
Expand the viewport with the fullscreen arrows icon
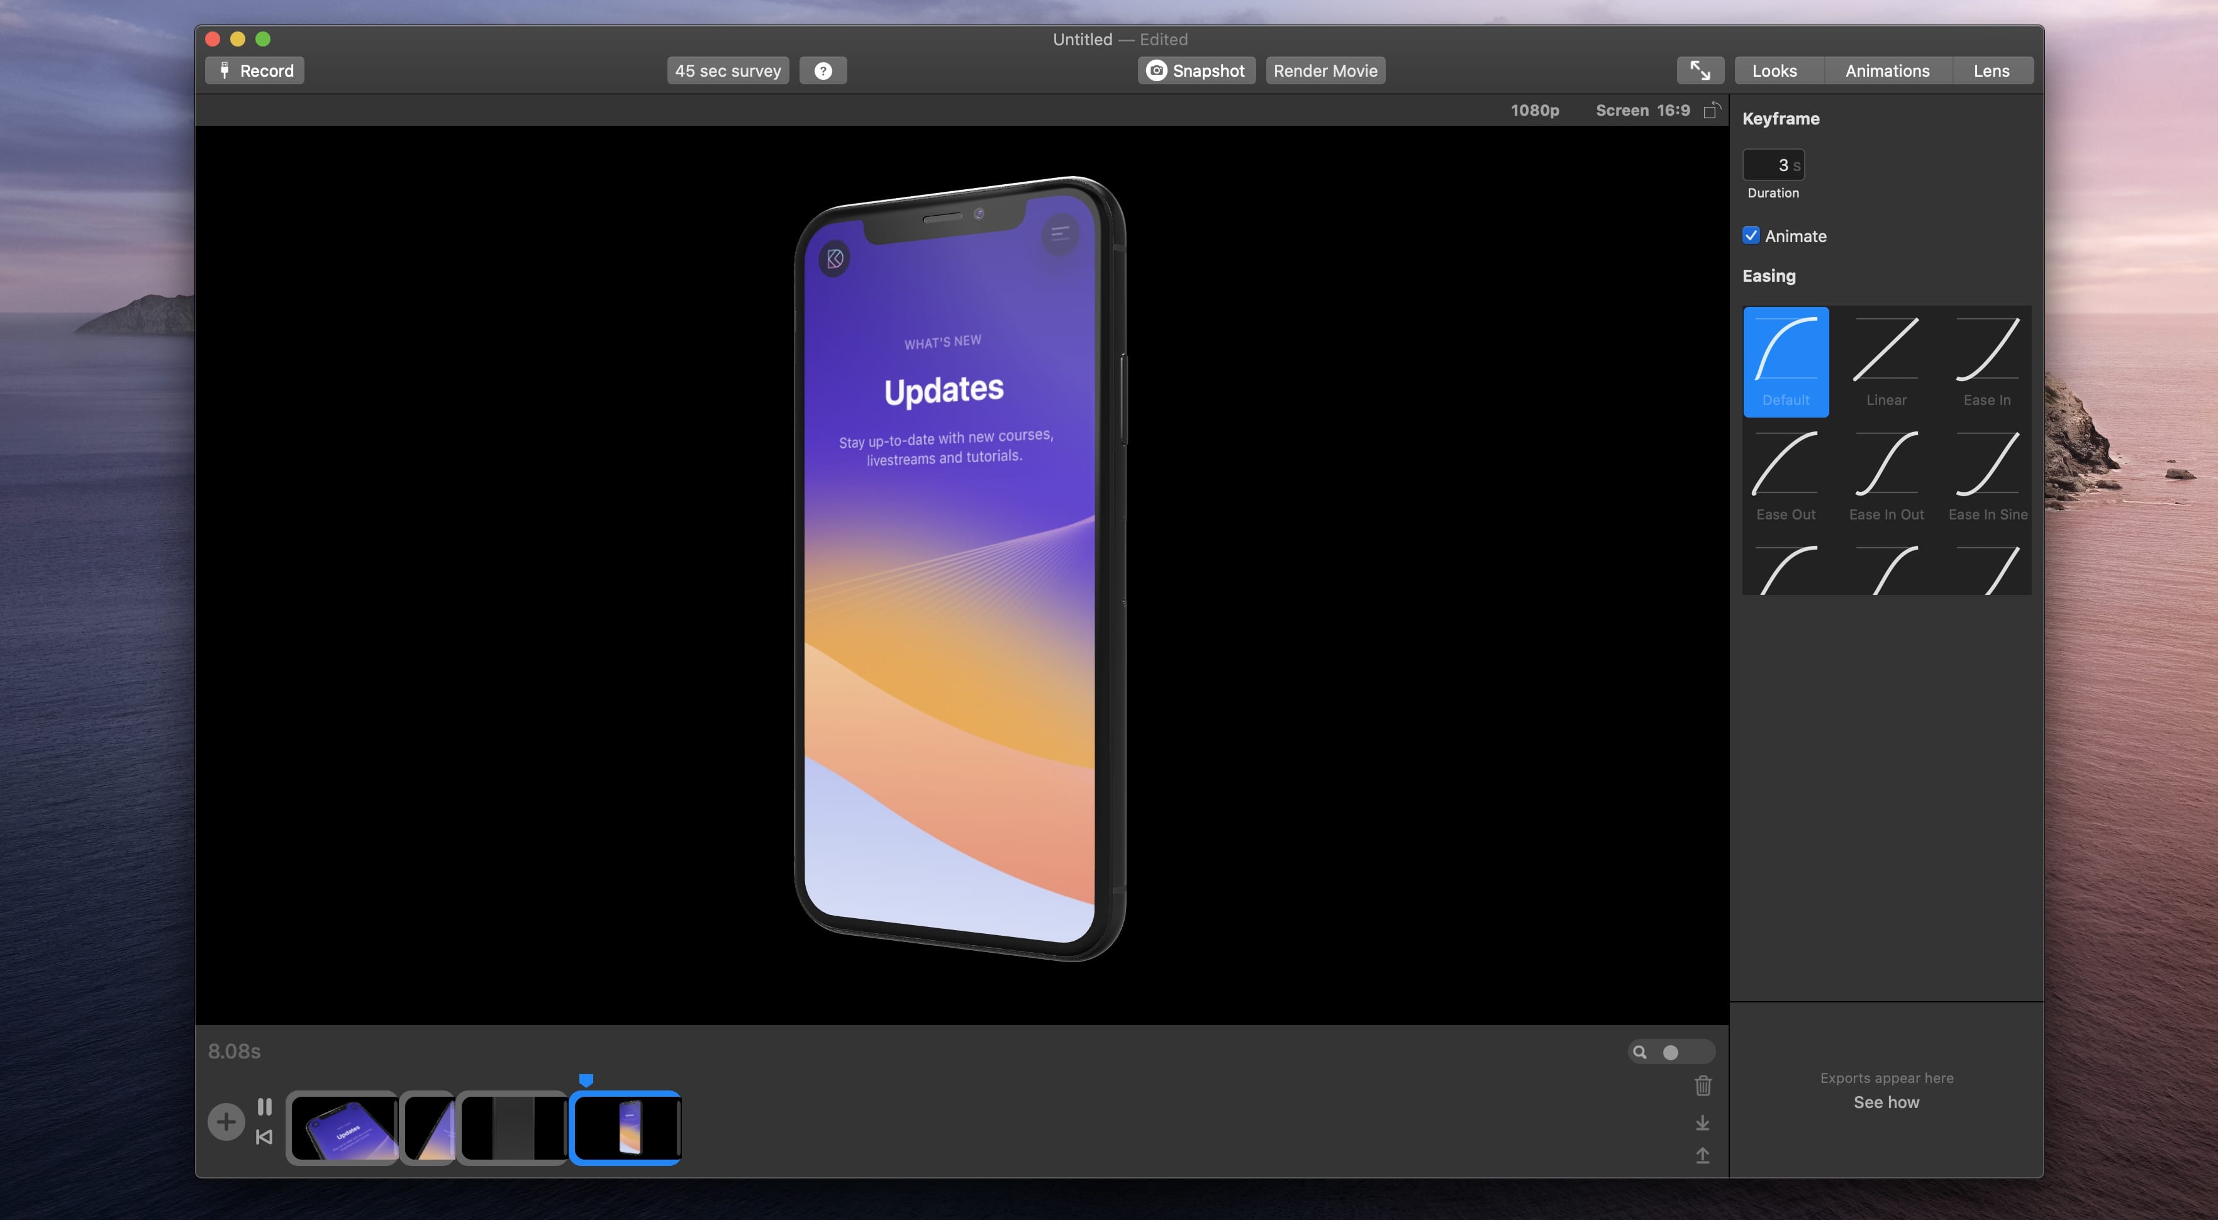[1700, 70]
